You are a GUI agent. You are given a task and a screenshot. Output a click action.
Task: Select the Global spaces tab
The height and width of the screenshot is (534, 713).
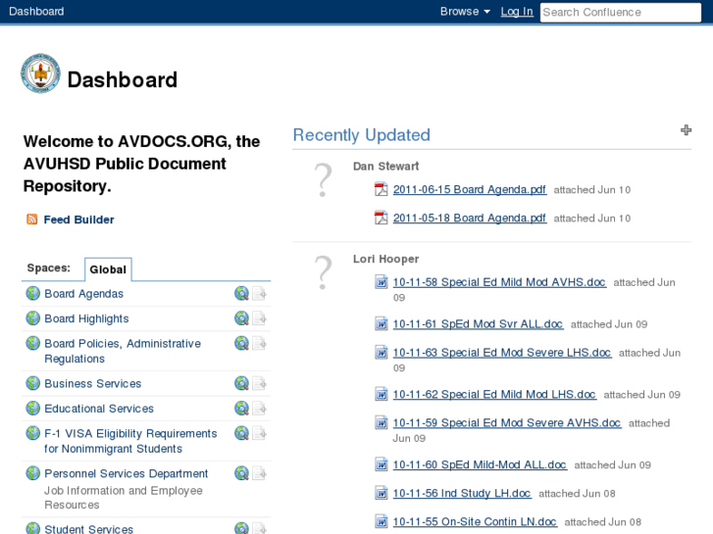point(108,269)
